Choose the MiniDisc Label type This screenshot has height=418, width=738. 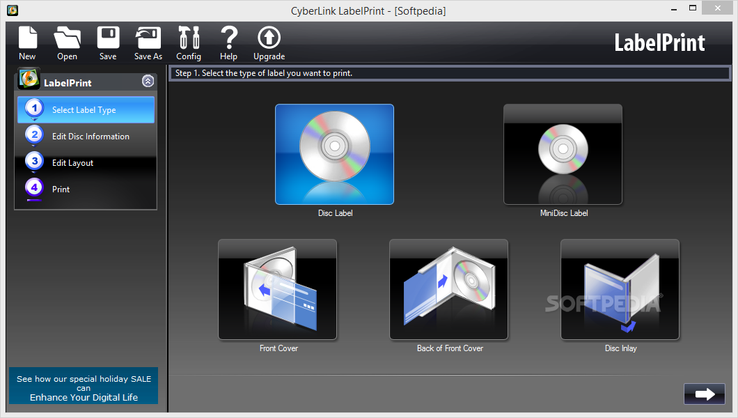pyautogui.click(x=563, y=155)
